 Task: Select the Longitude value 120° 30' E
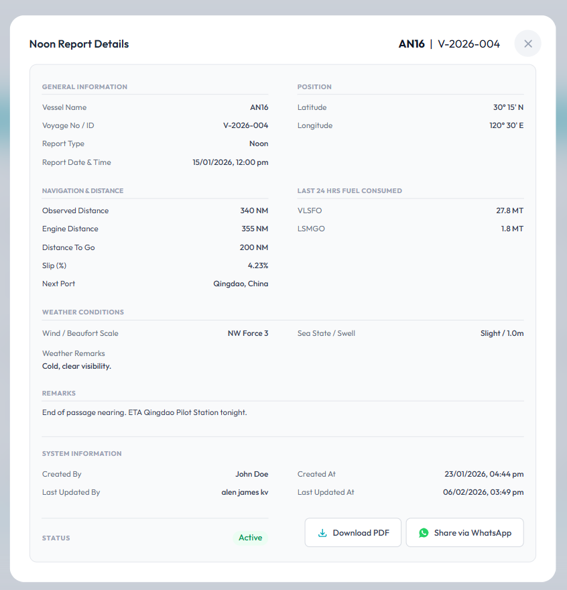[x=506, y=125]
